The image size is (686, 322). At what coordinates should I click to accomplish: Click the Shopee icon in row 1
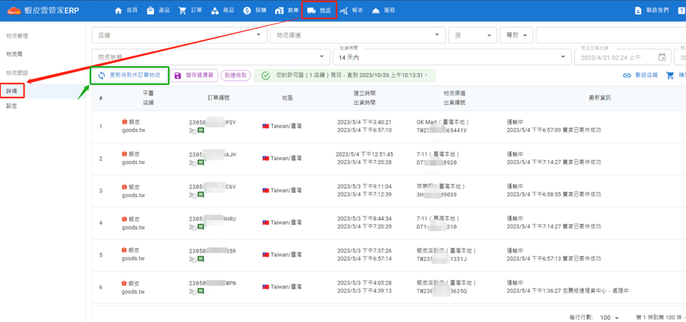[124, 122]
